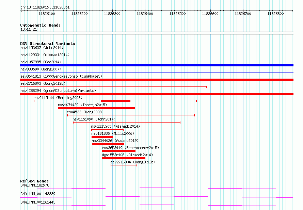Click ruler position 11826700
The image size is (303, 210).
coord(243,14)
